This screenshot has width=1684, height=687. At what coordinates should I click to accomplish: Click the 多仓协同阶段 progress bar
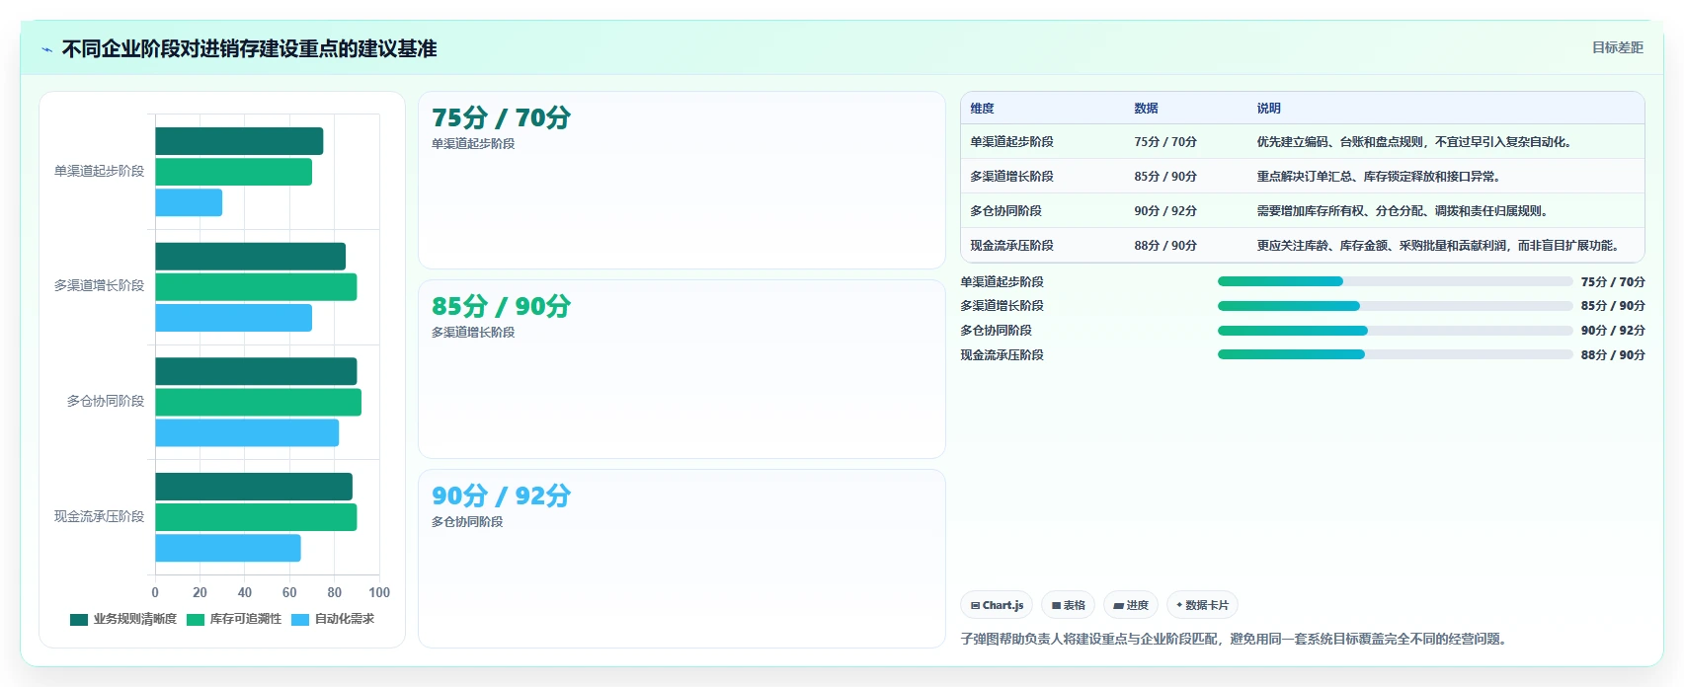tap(1395, 331)
